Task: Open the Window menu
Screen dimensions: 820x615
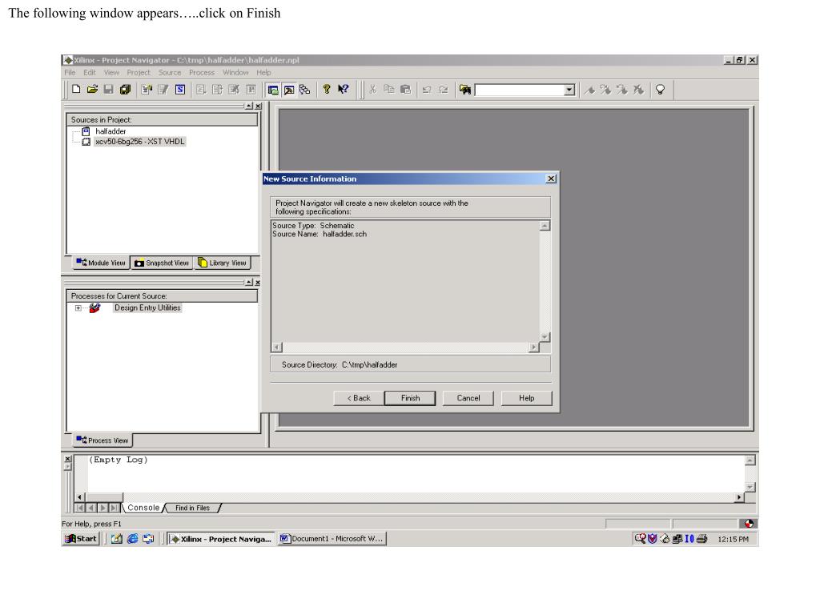Action: (235, 73)
